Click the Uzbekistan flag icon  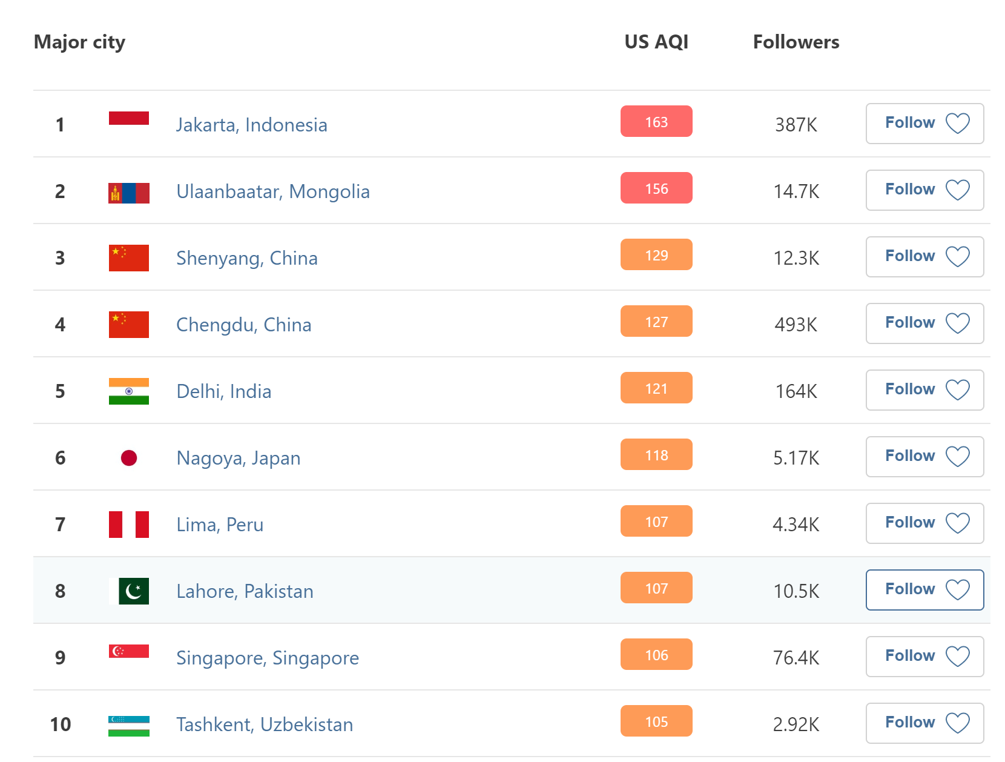click(x=129, y=726)
